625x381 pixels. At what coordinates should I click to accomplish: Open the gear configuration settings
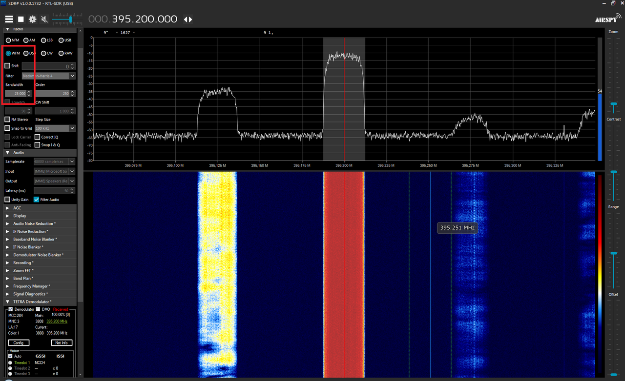coord(33,19)
